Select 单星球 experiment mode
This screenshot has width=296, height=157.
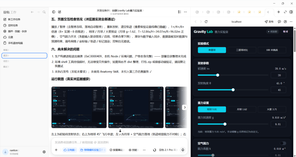tap(212, 50)
